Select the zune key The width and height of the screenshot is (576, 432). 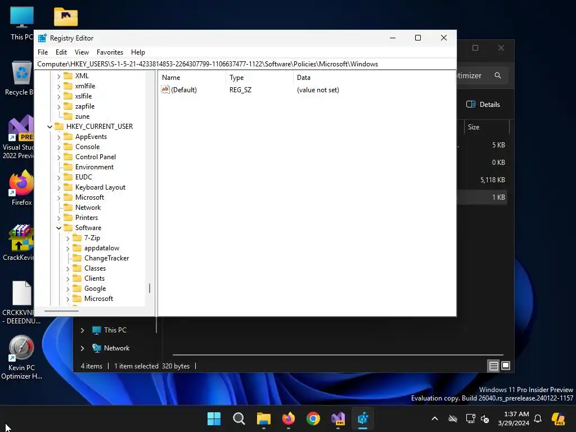[82, 116]
